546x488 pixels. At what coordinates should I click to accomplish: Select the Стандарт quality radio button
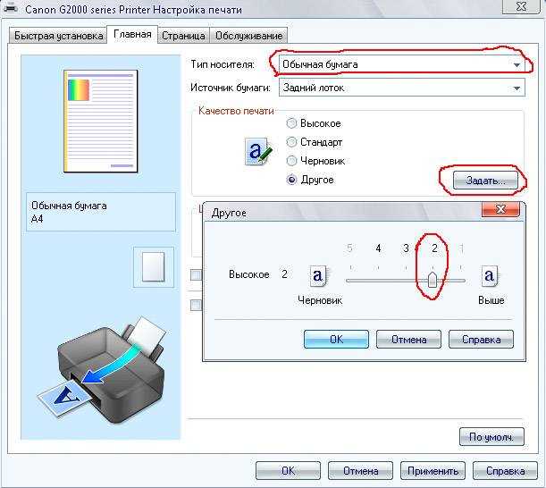point(291,142)
